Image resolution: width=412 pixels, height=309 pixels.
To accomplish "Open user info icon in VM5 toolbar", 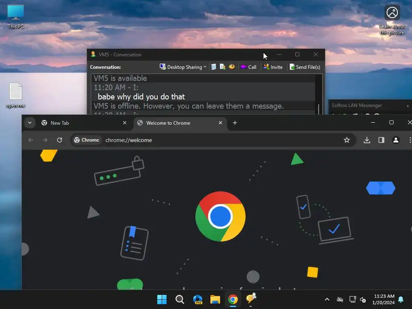I will (x=222, y=67).
